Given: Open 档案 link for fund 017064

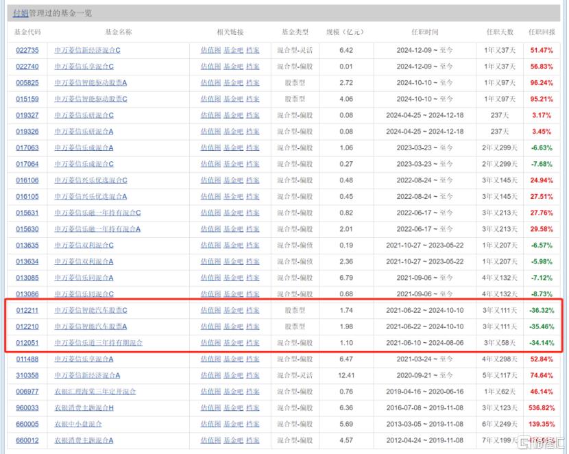Looking at the screenshot, I should 252,164.
